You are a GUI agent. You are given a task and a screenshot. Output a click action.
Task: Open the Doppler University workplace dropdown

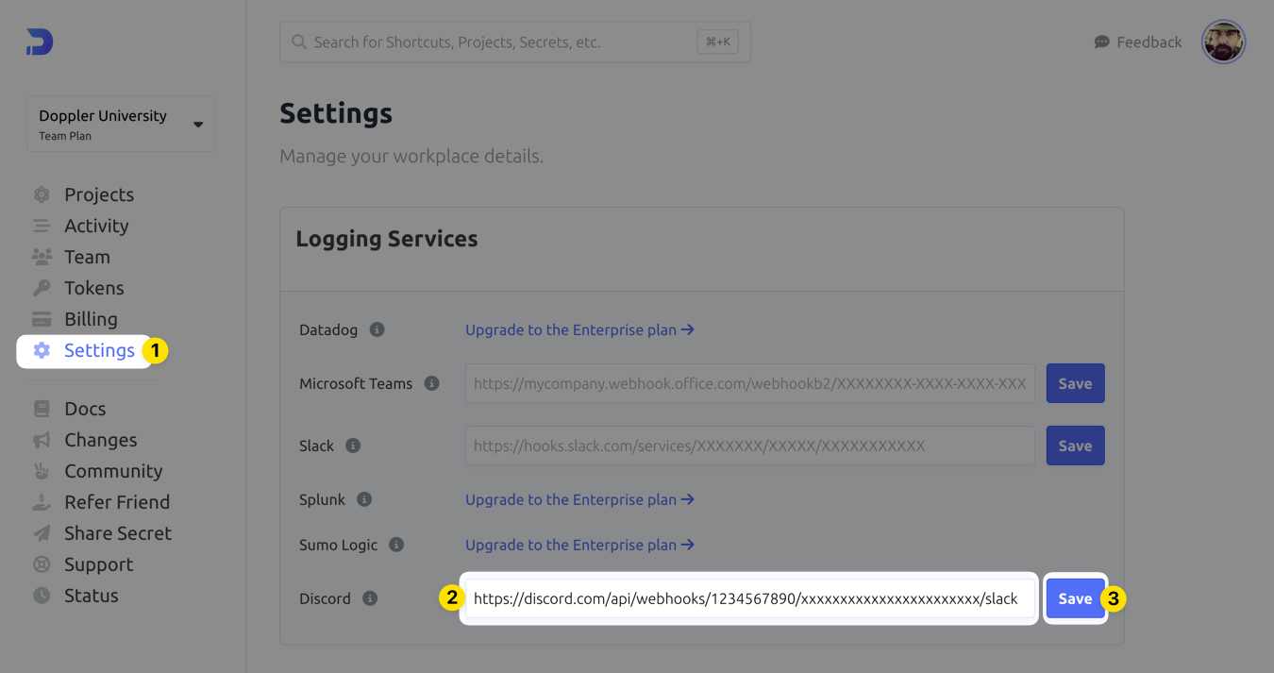click(121, 124)
